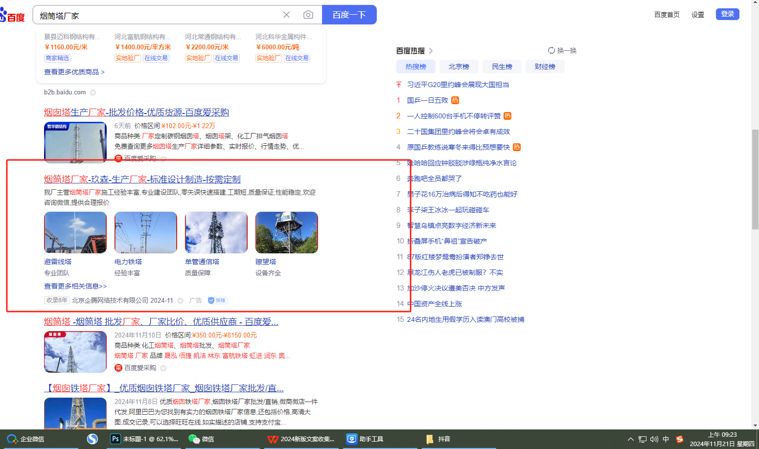
Task: Toggle the 中 input language indicator
Action: (666, 439)
